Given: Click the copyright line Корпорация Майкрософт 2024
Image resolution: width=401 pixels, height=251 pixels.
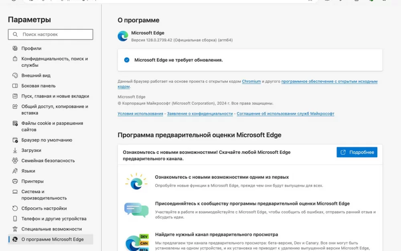Looking at the screenshot, I should coord(195,103).
